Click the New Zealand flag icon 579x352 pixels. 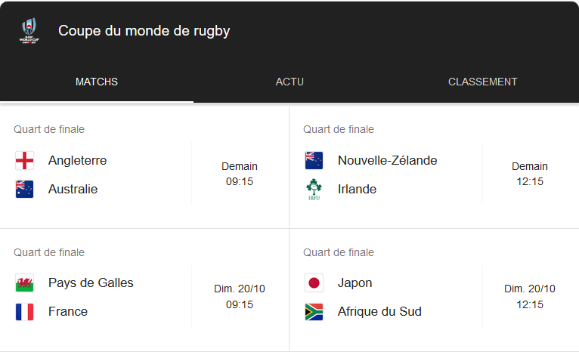click(x=314, y=160)
